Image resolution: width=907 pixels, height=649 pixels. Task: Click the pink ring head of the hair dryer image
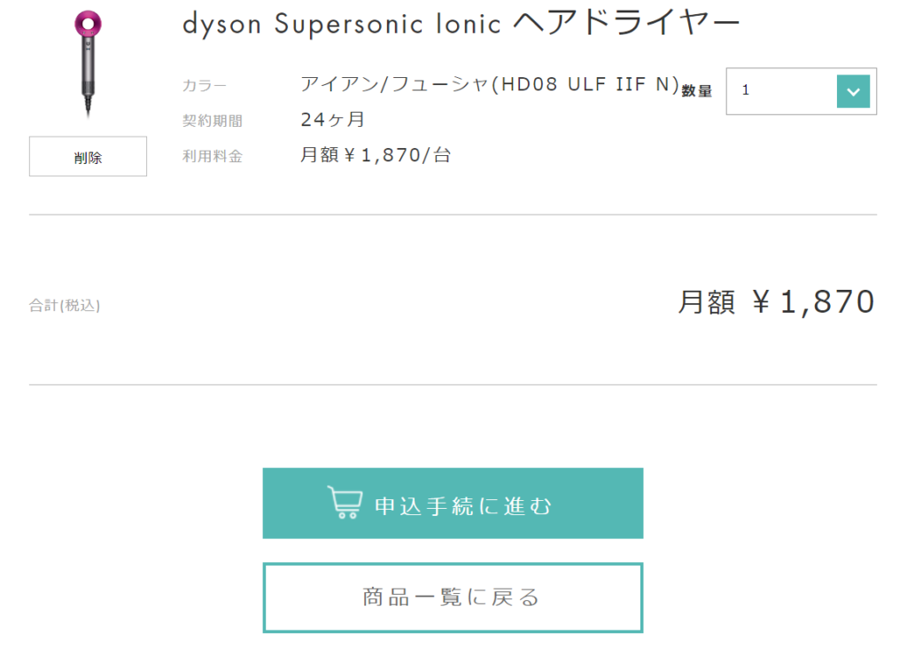click(x=88, y=24)
